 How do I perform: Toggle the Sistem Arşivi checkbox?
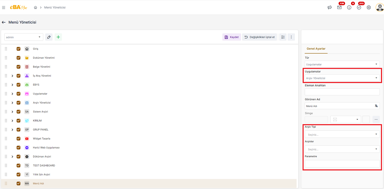point(19,112)
